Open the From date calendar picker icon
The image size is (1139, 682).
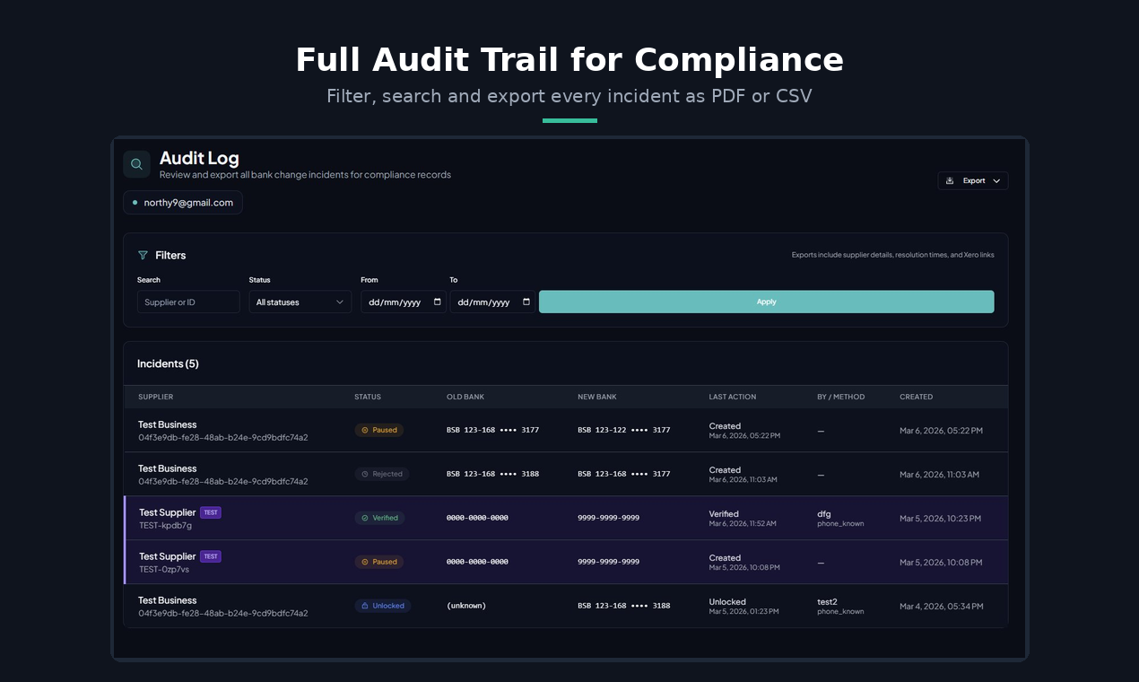point(437,302)
